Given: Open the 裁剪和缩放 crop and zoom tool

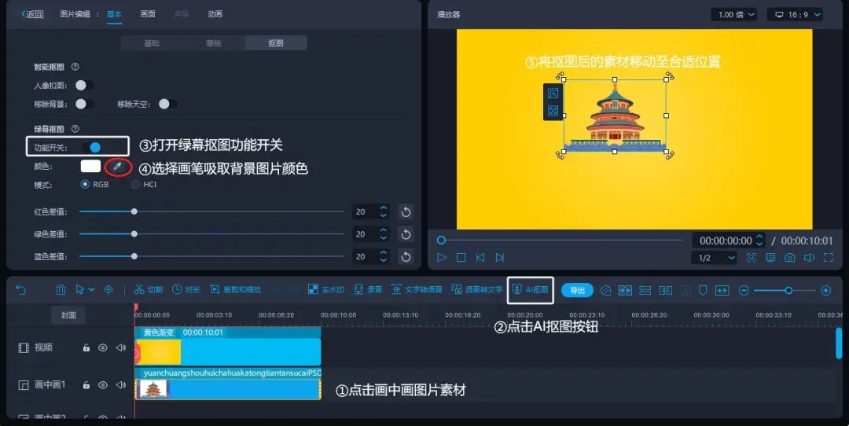Looking at the screenshot, I should point(236,289).
